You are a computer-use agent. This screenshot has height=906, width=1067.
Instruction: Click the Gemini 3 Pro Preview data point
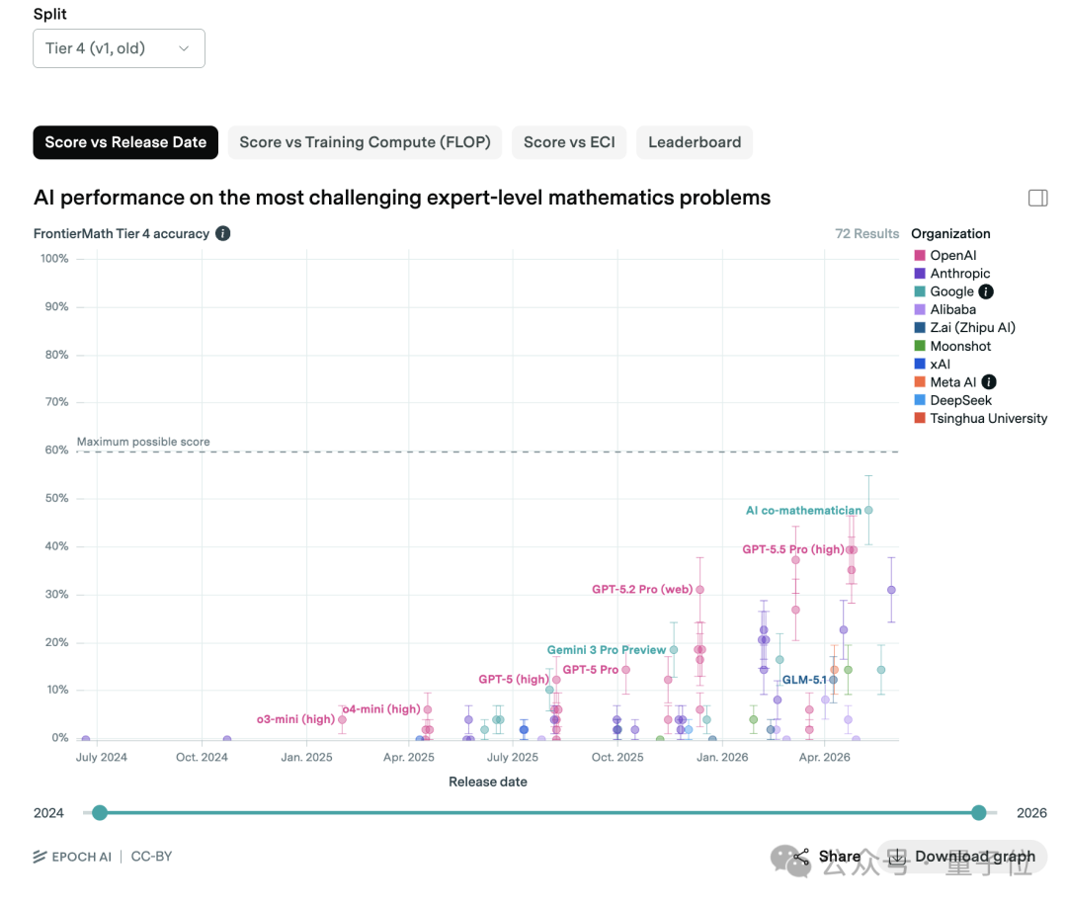tap(674, 650)
